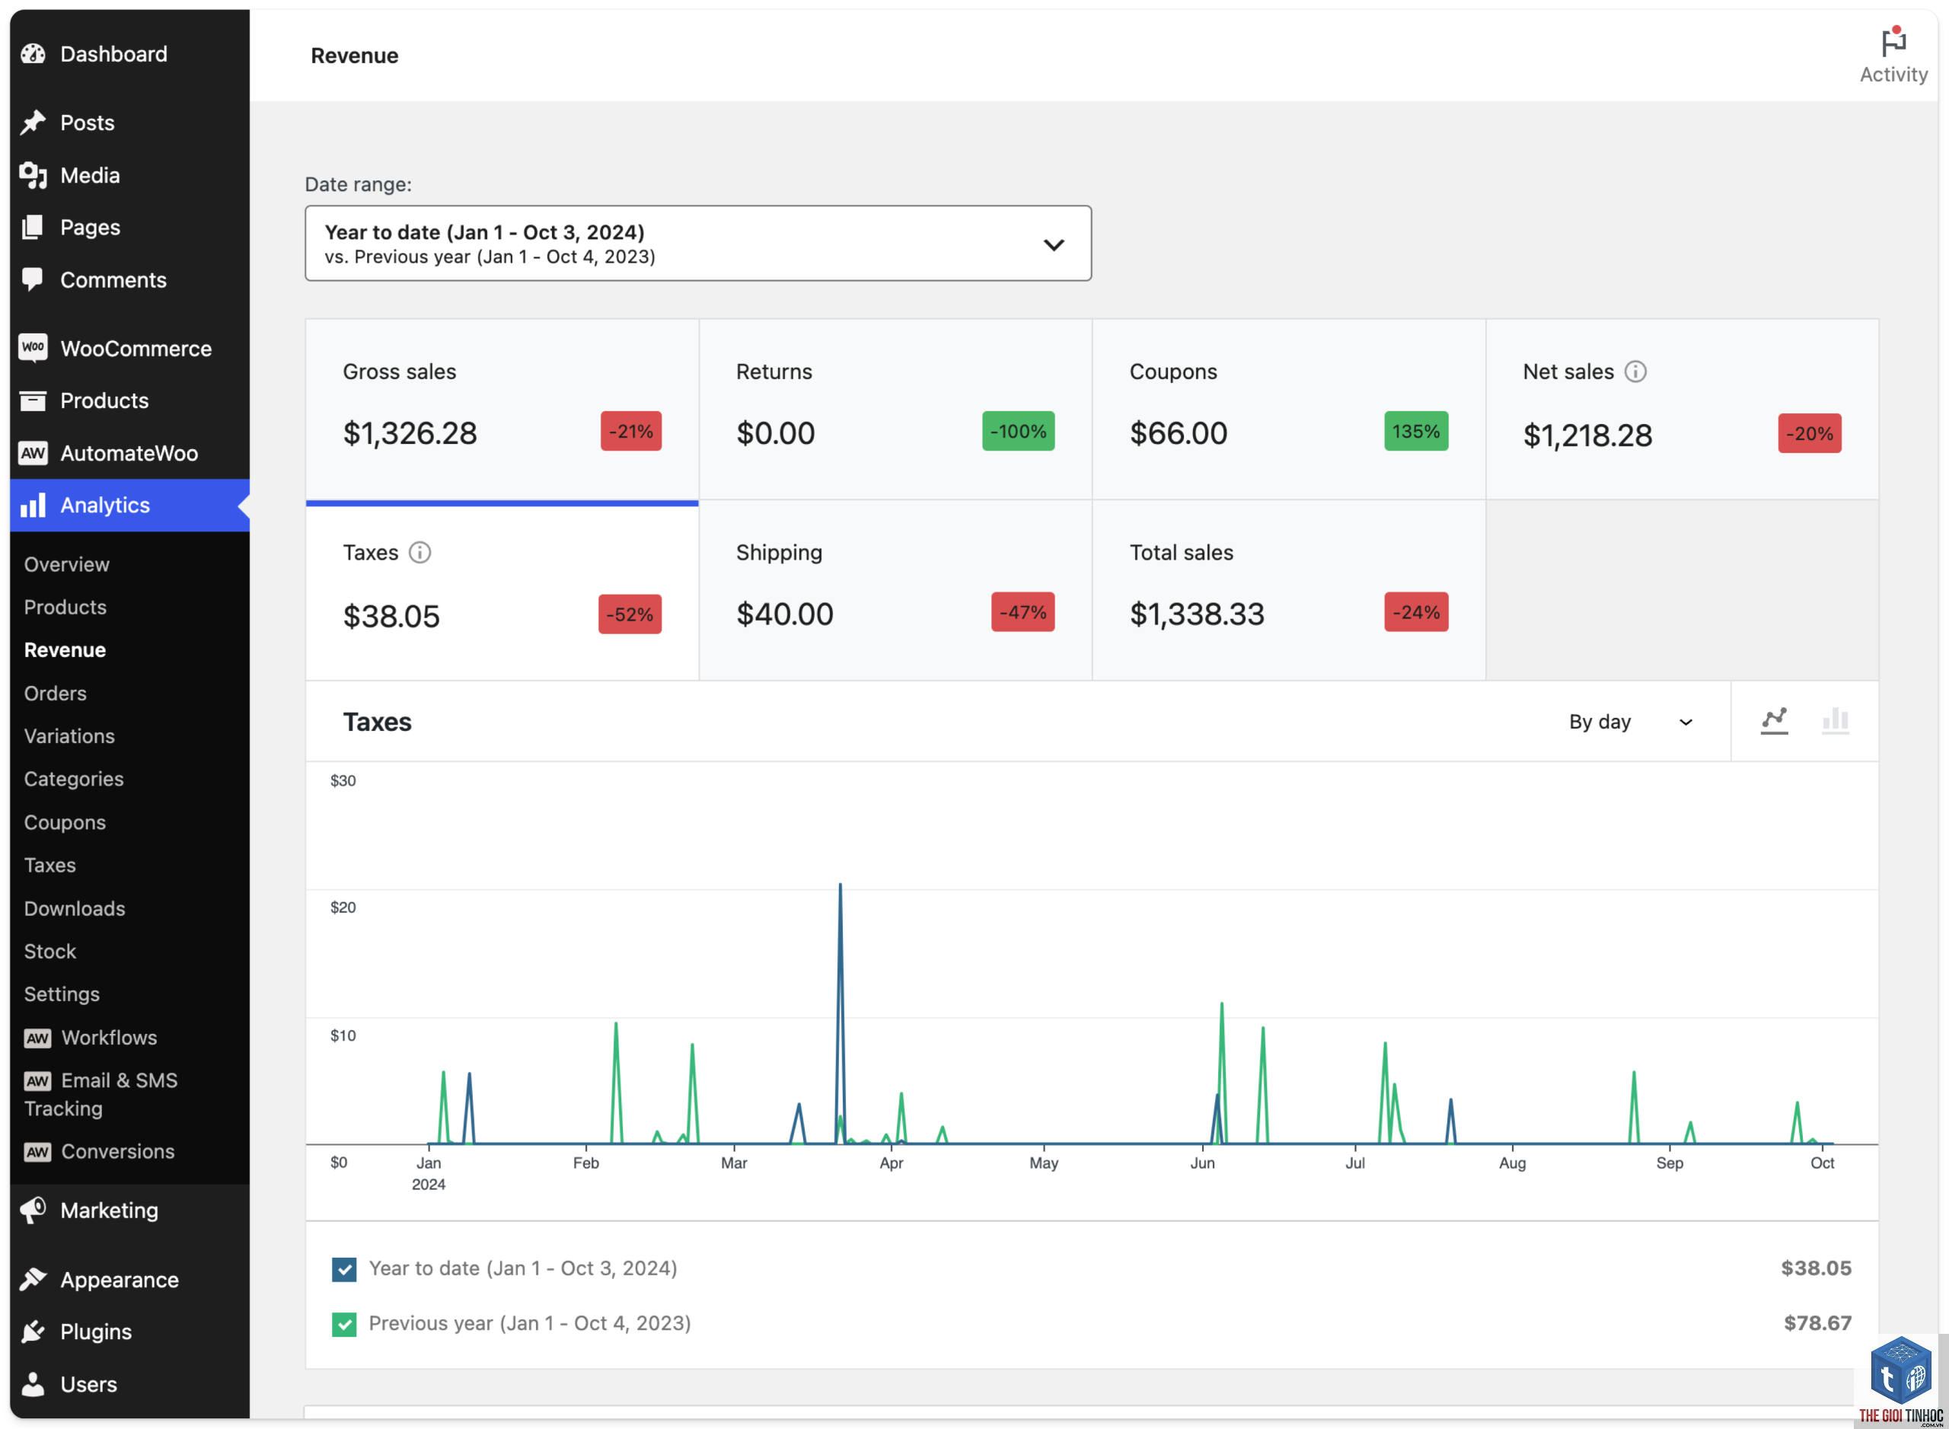Click the Media library icon
1949x1429 pixels.
[33, 176]
